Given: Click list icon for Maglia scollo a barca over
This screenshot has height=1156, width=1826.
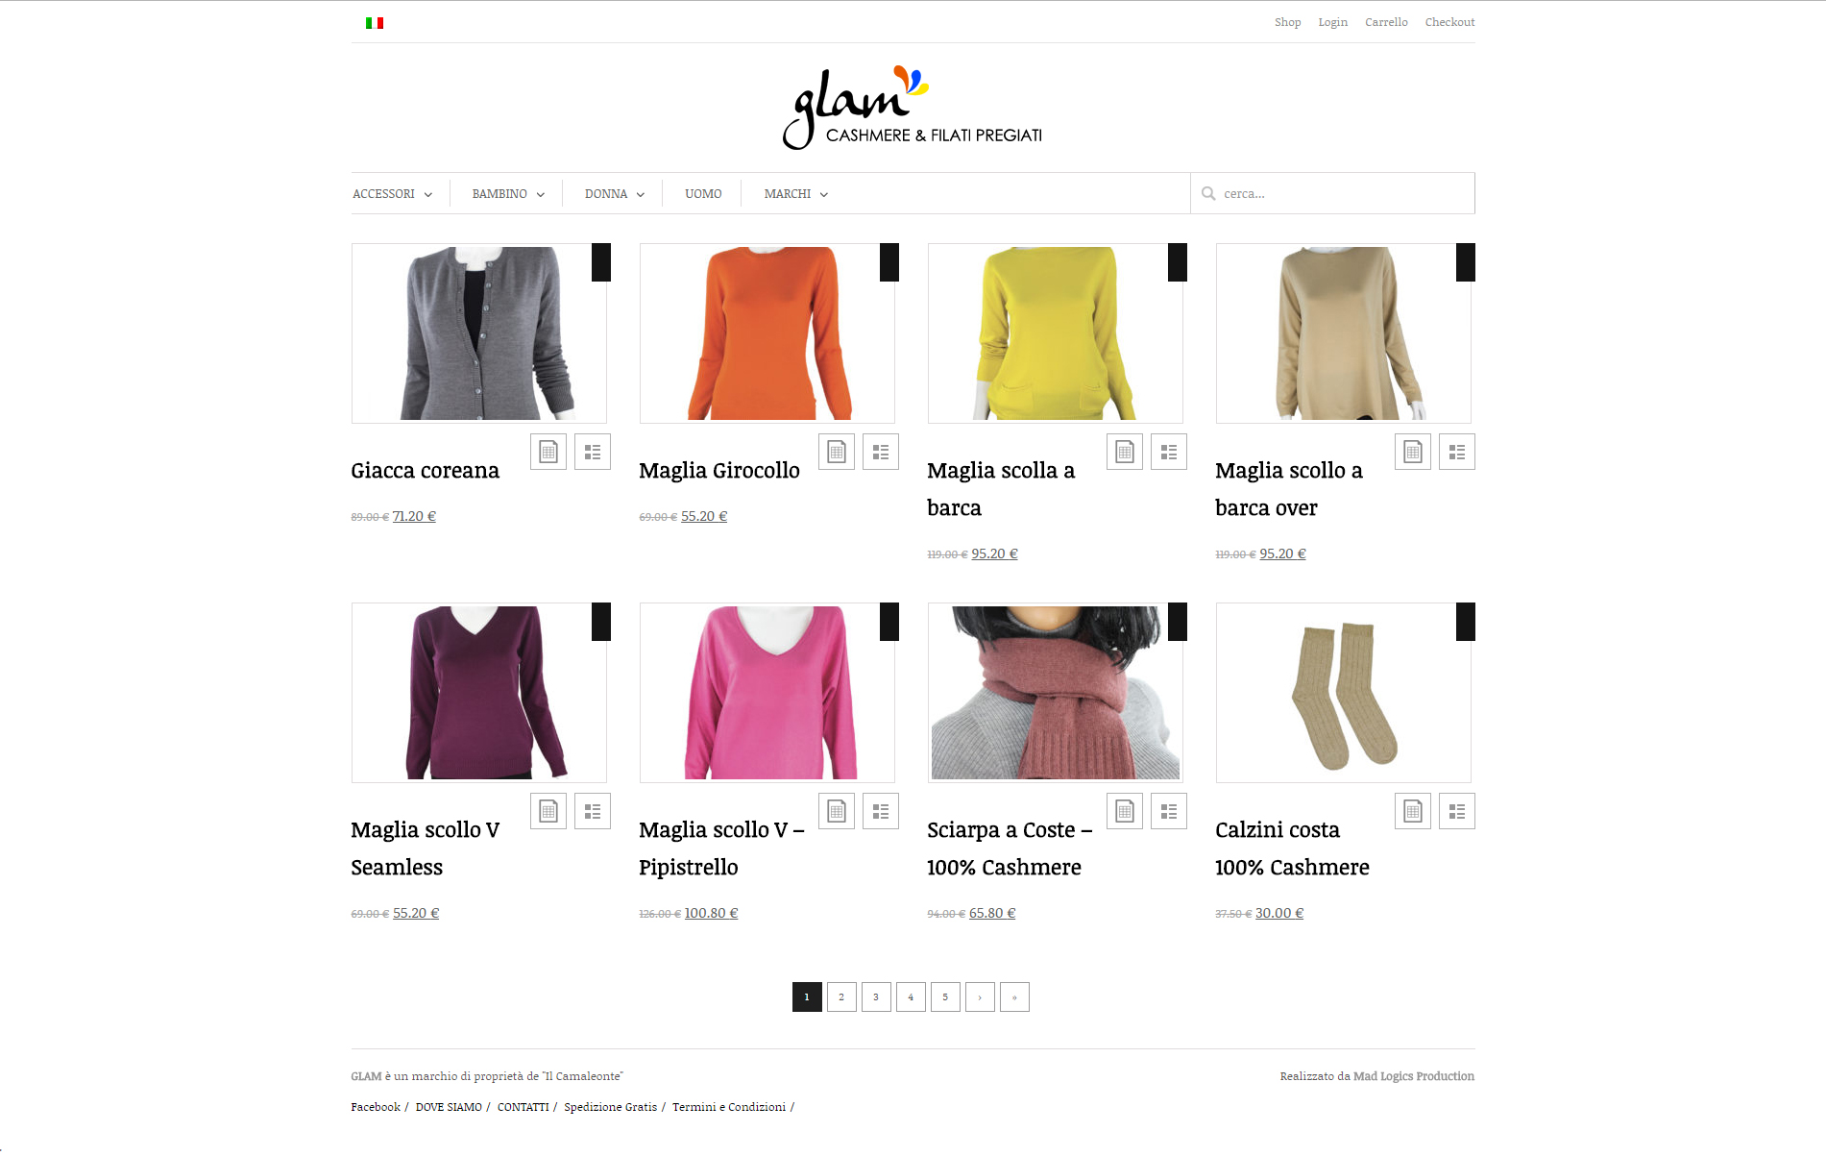Looking at the screenshot, I should [1457, 452].
